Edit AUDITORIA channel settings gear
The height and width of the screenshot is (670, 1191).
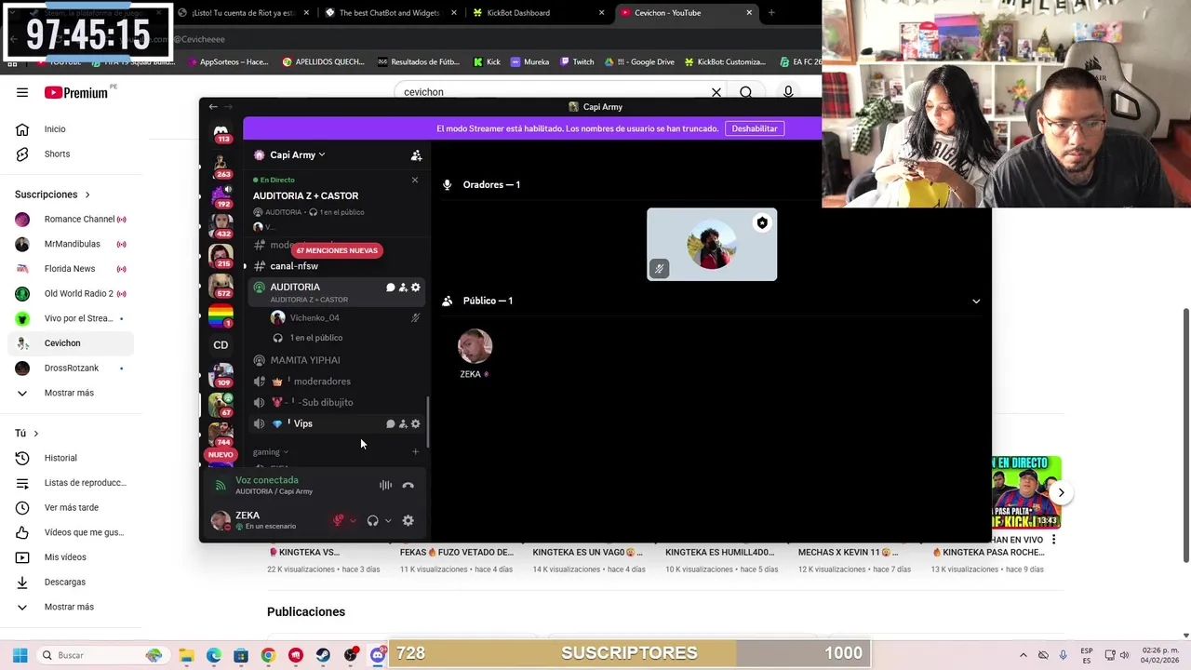pyautogui.click(x=416, y=288)
